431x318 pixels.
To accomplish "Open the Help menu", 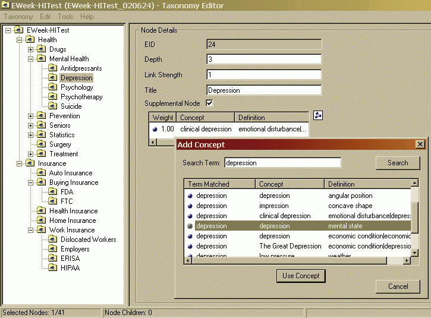I will point(87,17).
